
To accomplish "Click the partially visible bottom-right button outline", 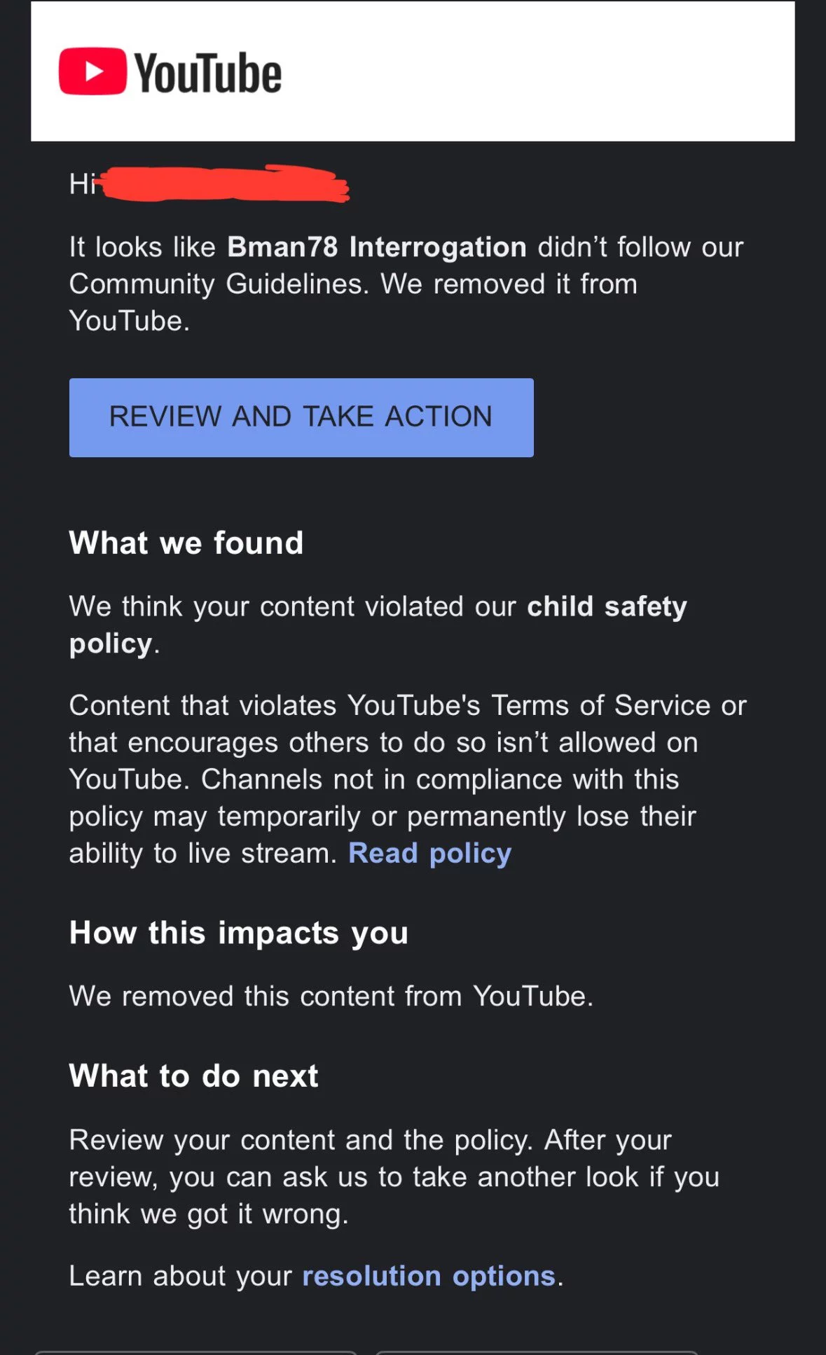I will [x=537, y=1352].
